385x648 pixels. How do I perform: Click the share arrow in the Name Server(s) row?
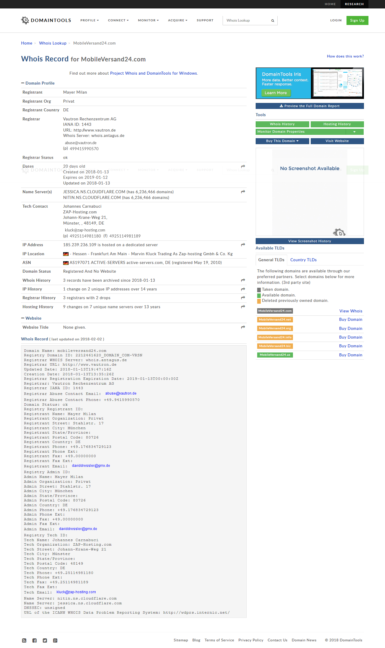click(243, 192)
